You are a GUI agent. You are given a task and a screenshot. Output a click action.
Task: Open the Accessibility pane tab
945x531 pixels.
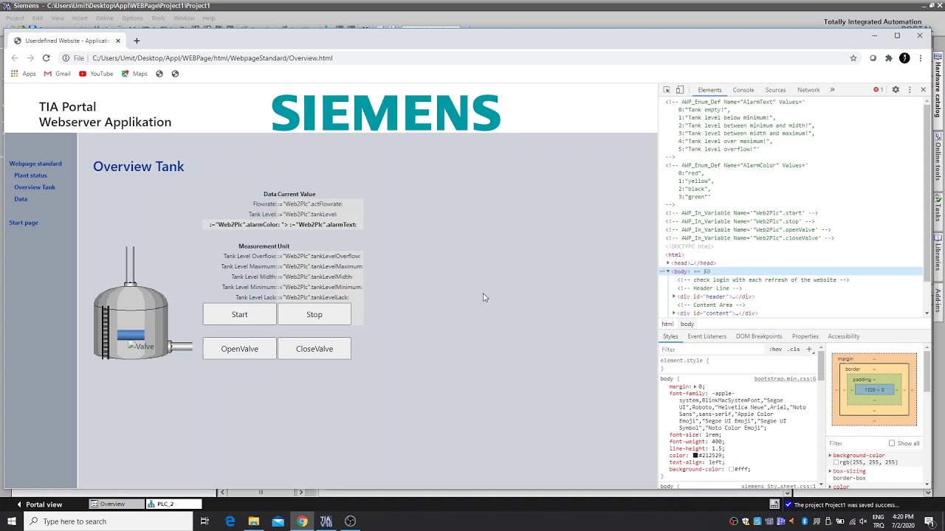(843, 336)
